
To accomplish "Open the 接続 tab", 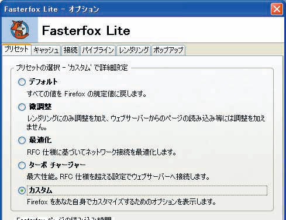I will pos(71,50).
